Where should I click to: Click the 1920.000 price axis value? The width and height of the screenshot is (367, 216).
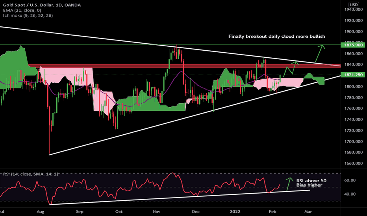(x=354, y=20)
